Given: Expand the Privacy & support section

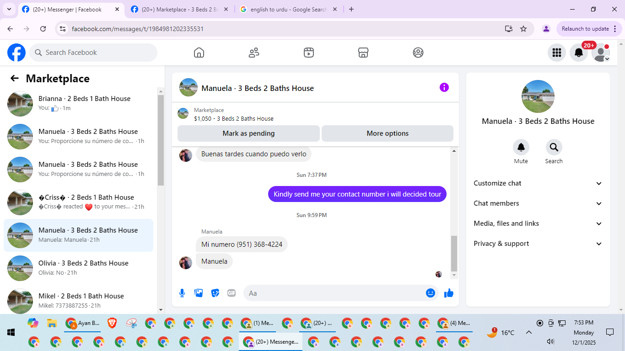Looking at the screenshot, I should 538,244.
